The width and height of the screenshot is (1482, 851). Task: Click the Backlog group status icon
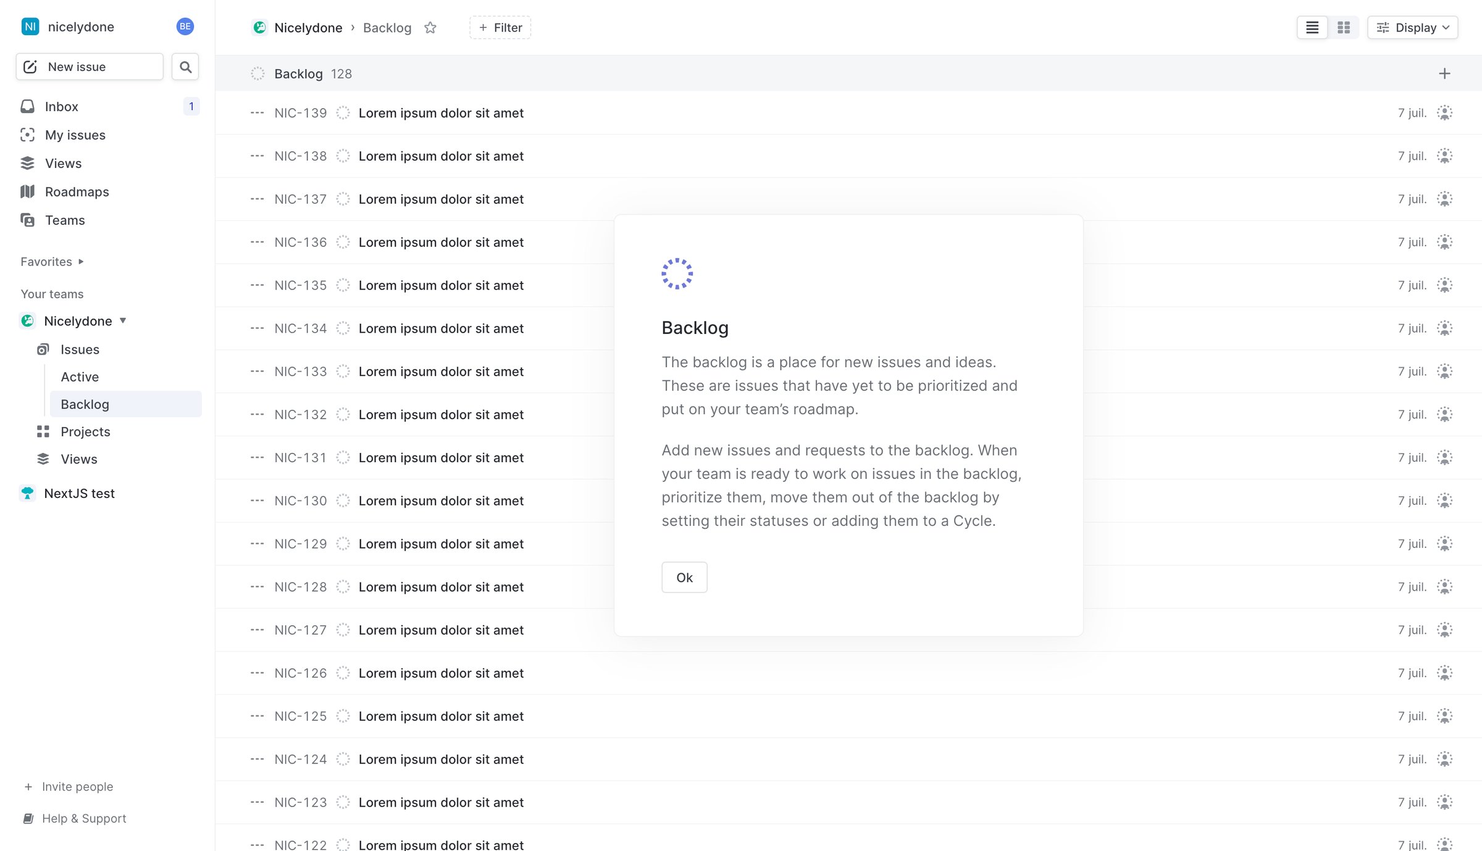pos(257,74)
